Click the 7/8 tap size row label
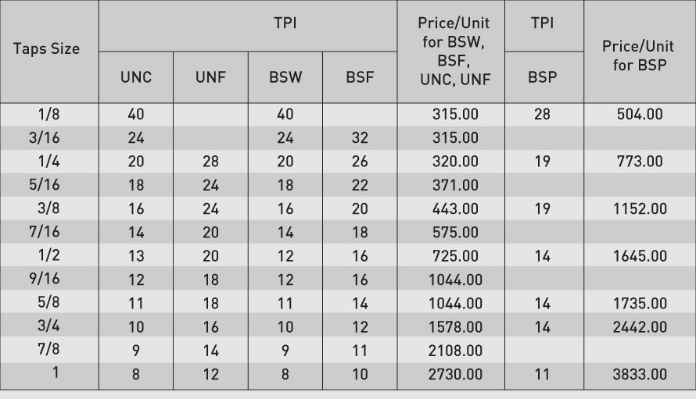Image resolution: width=696 pixels, height=399 pixels. tap(48, 350)
